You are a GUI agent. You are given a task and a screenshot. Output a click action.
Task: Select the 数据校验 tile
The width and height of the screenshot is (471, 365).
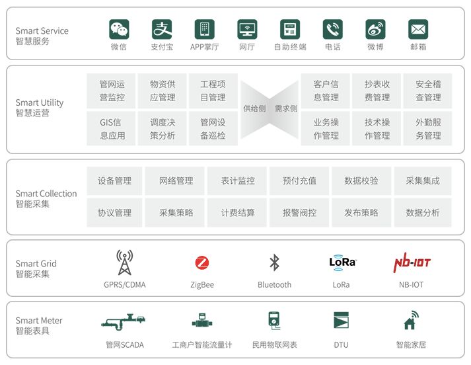(x=361, y=181)
